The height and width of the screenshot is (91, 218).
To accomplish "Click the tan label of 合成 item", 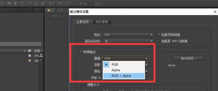I will [30, 61].
